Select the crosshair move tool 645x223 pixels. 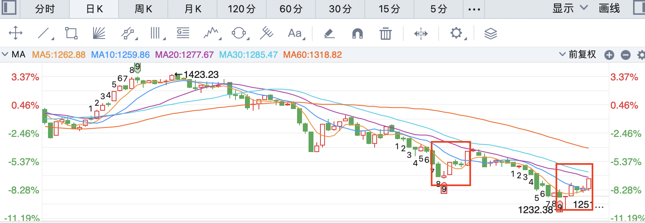point(16,33)
